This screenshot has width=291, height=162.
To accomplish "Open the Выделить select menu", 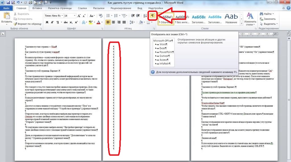I will coord(269,24).
